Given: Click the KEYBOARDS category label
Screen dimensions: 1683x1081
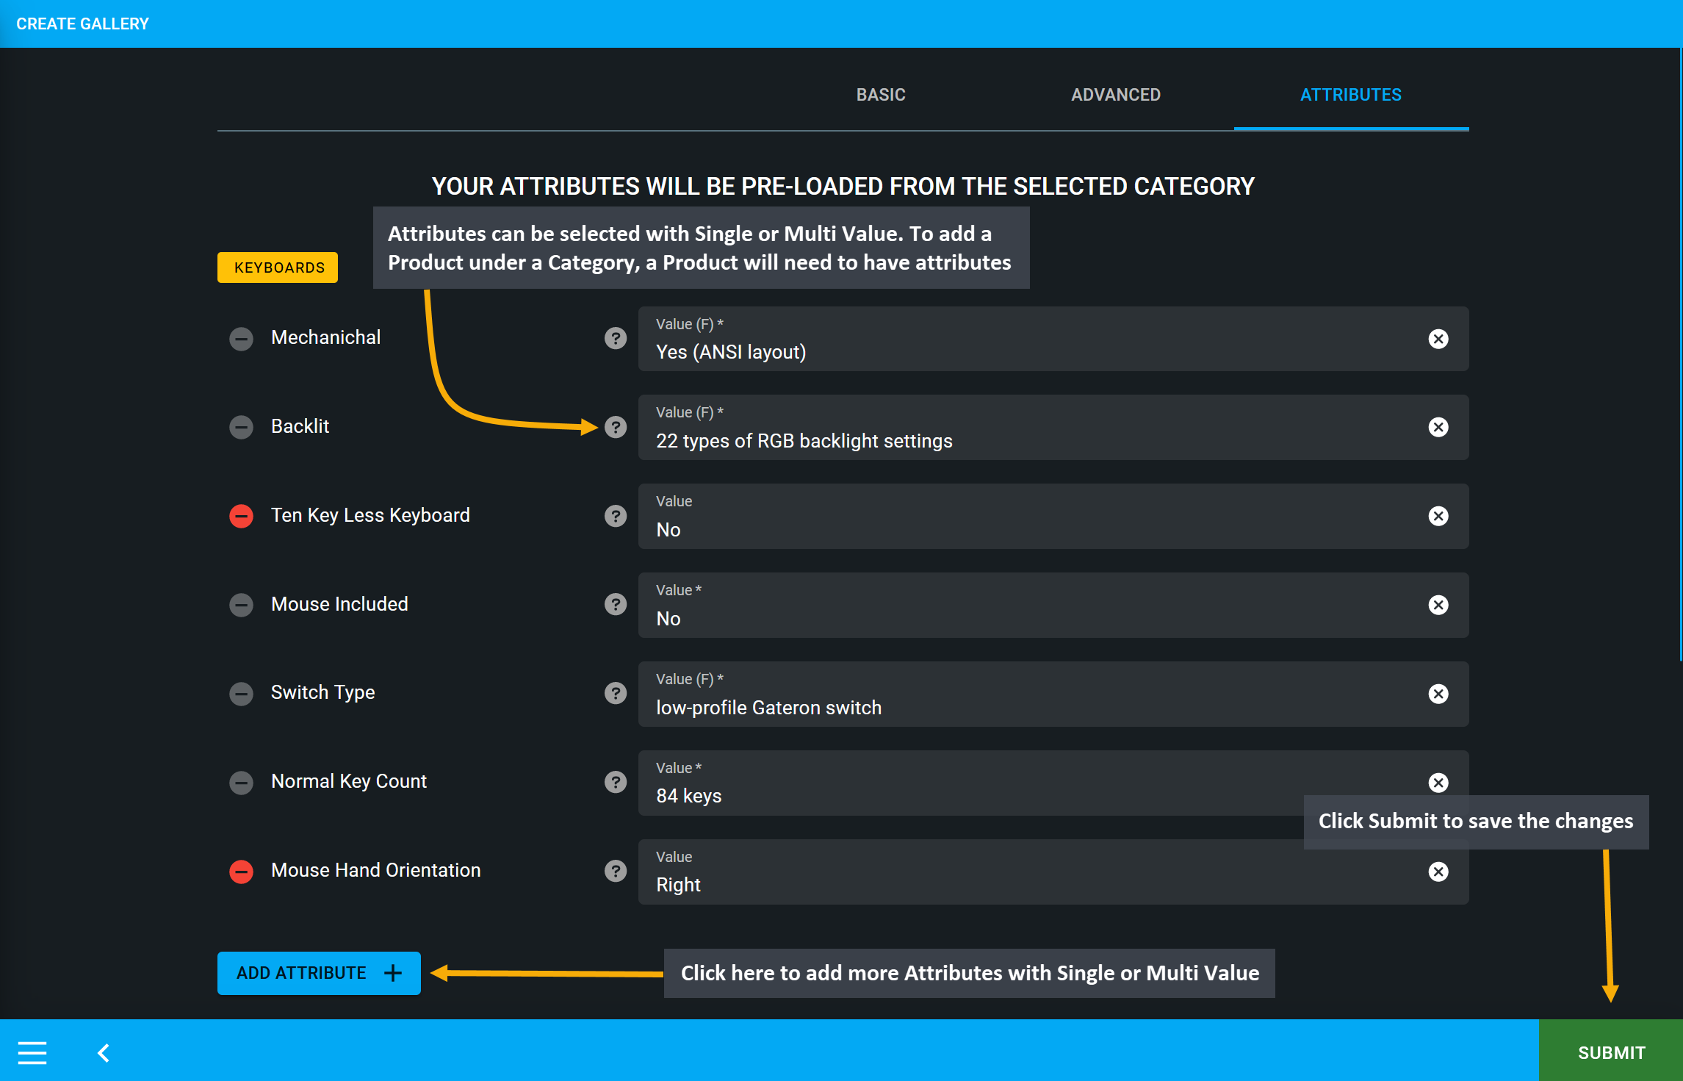Looking at the screenshot, I should coord(278,266).
